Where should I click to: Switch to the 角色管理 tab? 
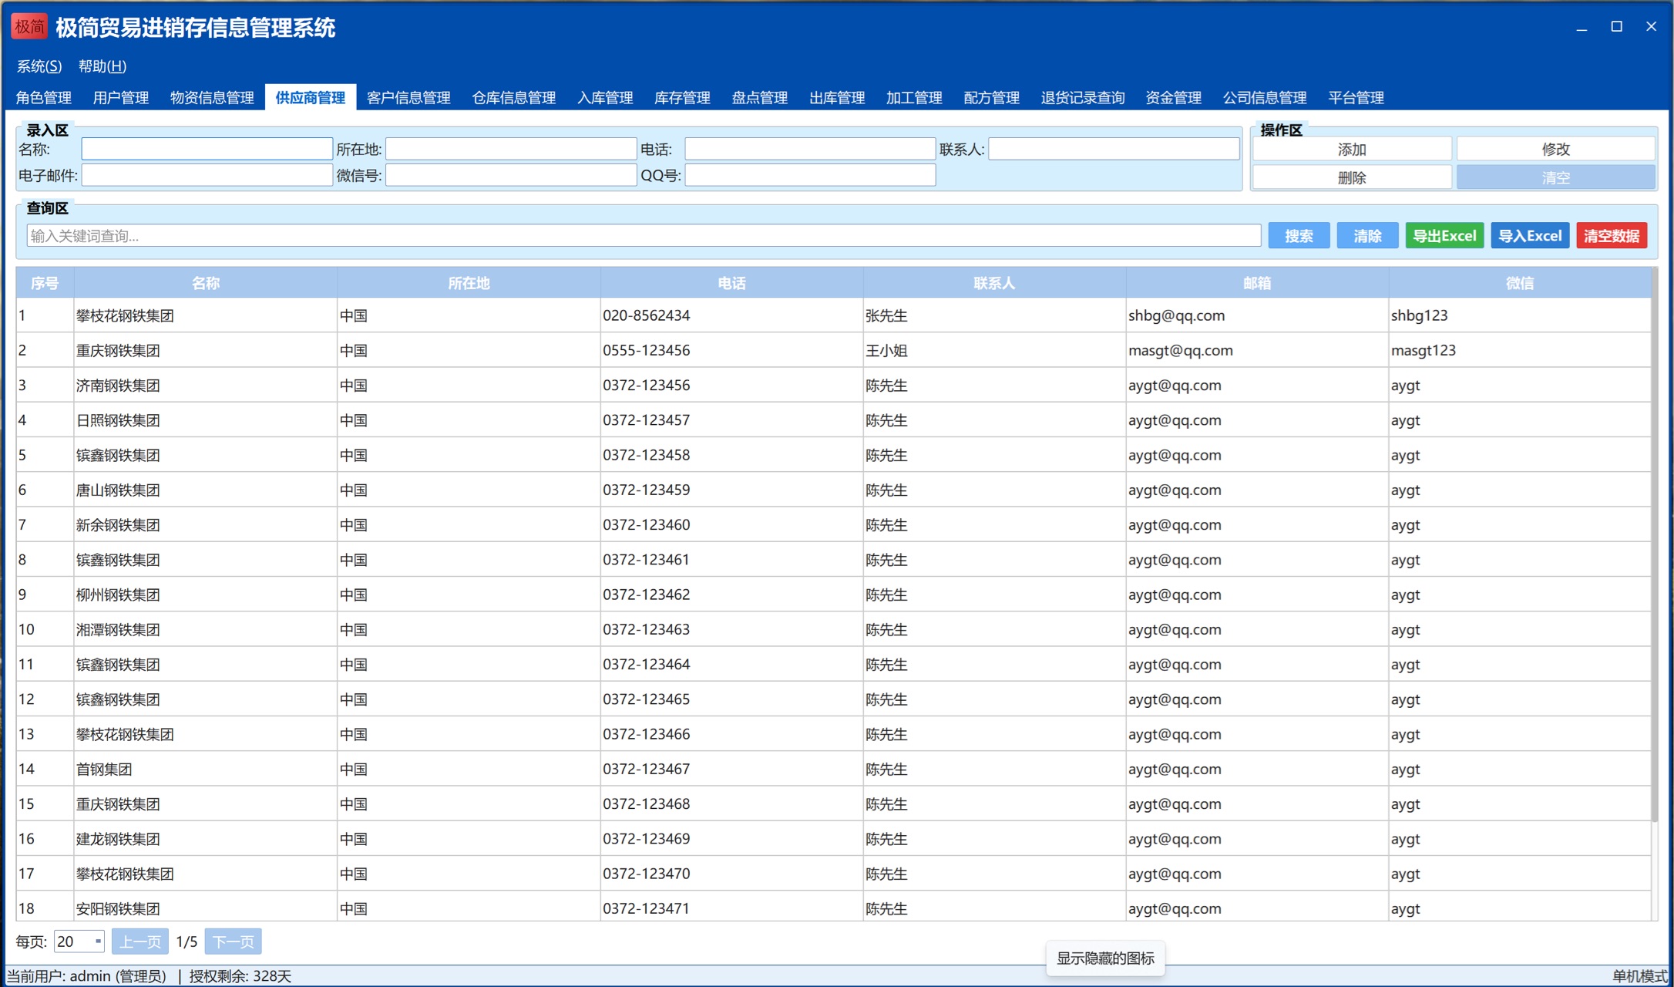44,98
